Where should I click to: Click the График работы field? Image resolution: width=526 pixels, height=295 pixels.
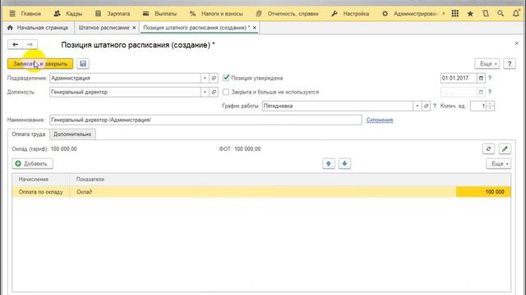coord(338,106)
